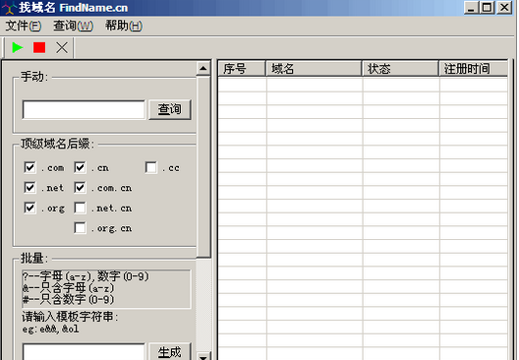The width and height of the screenshot is (519, 360).
Task: Focus the batch template string input field
Action: pyautogui.click(x=84, y=352)
